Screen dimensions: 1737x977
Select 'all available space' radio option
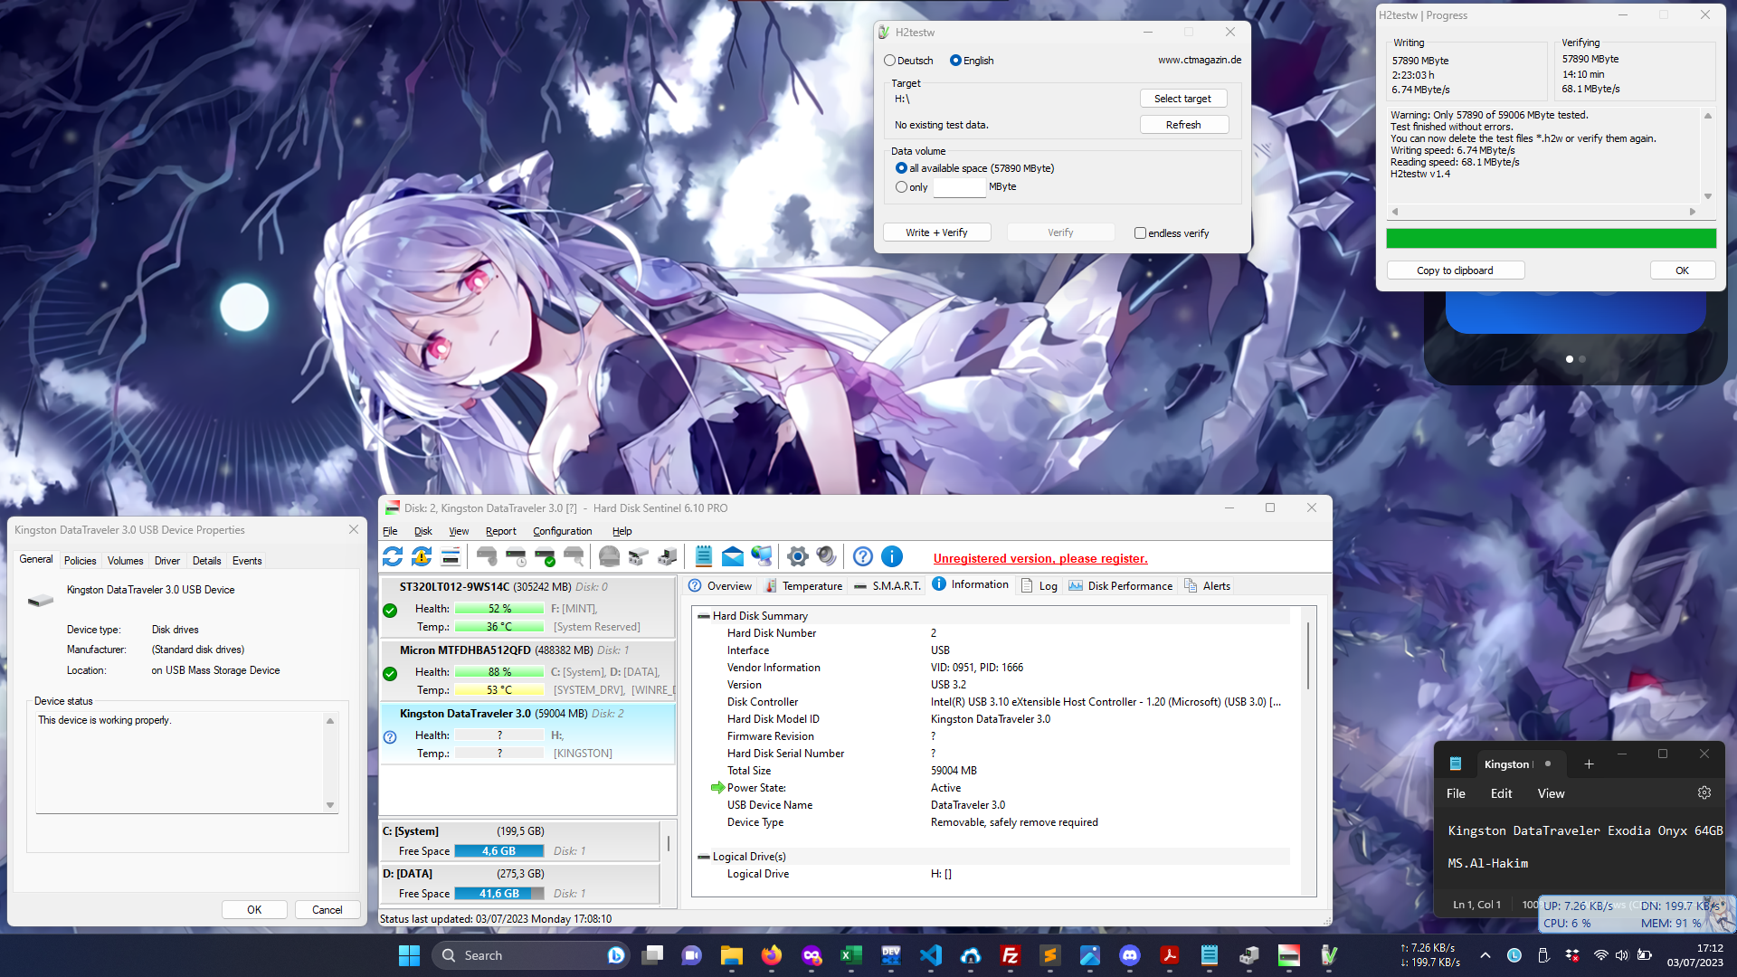pyautogui.click(x=901, y=168)
